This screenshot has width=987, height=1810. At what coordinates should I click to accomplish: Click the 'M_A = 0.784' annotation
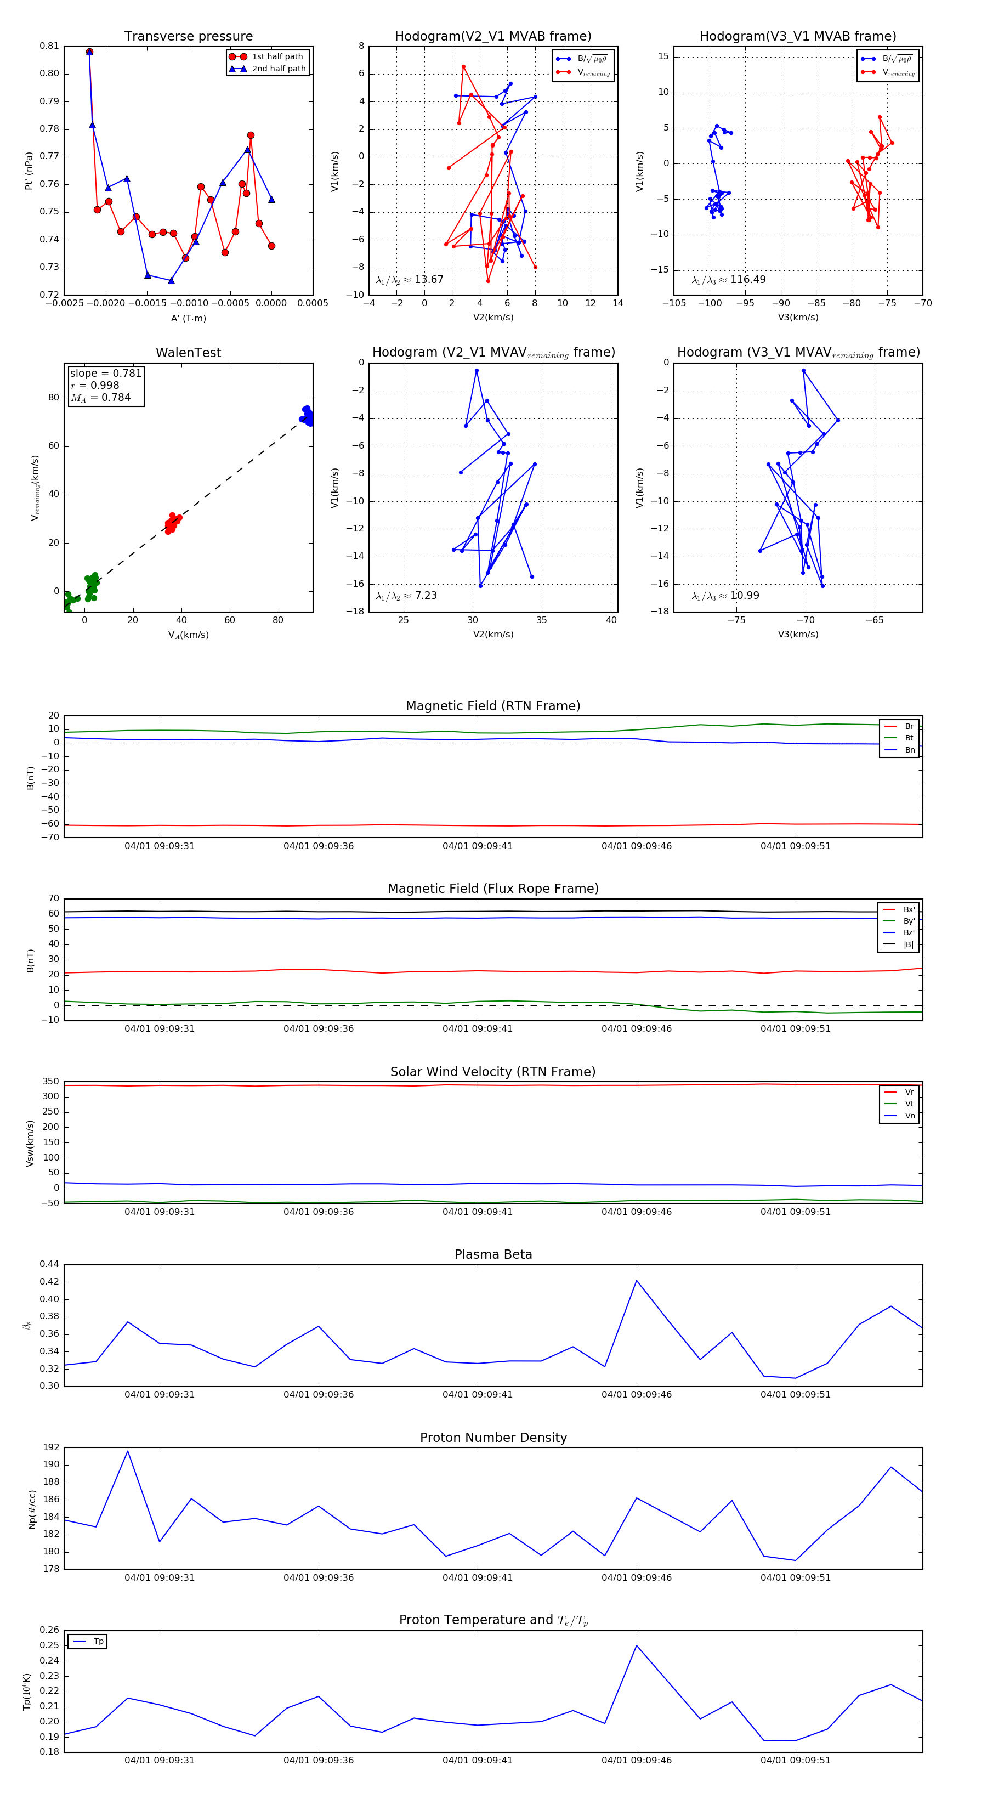(100, 398)
